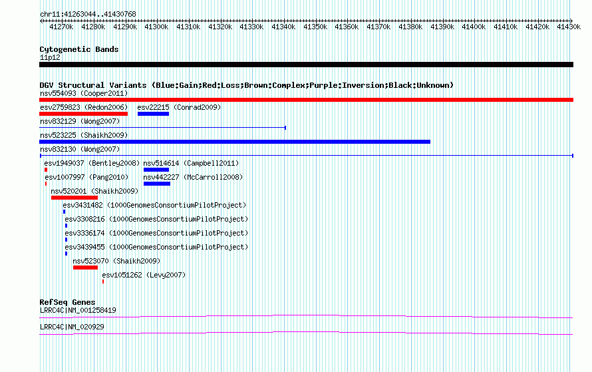Click the 41430k ruler position
Screen dimensions: 592x372
pos(569,27)
